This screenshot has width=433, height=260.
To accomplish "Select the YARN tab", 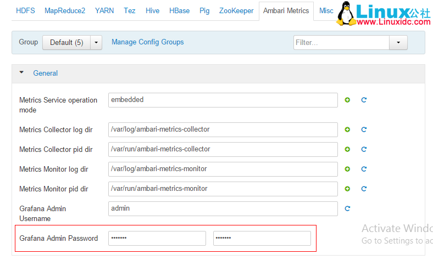I will pyautogui.click(x=104, y=10).
